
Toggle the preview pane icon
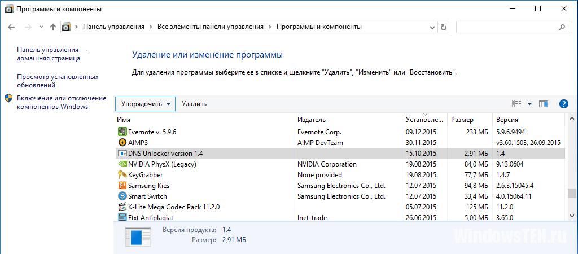point(544,104)
